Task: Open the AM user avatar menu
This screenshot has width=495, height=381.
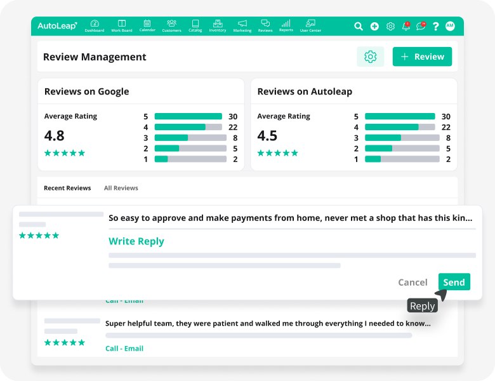Action: tap(450, 26)
